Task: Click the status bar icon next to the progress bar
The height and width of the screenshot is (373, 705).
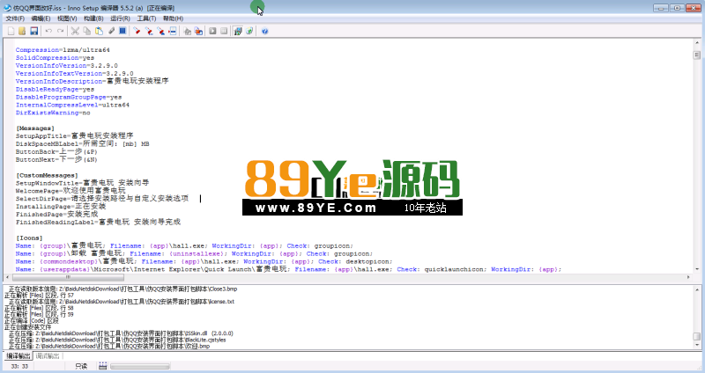Action: [x=102, y=366]
